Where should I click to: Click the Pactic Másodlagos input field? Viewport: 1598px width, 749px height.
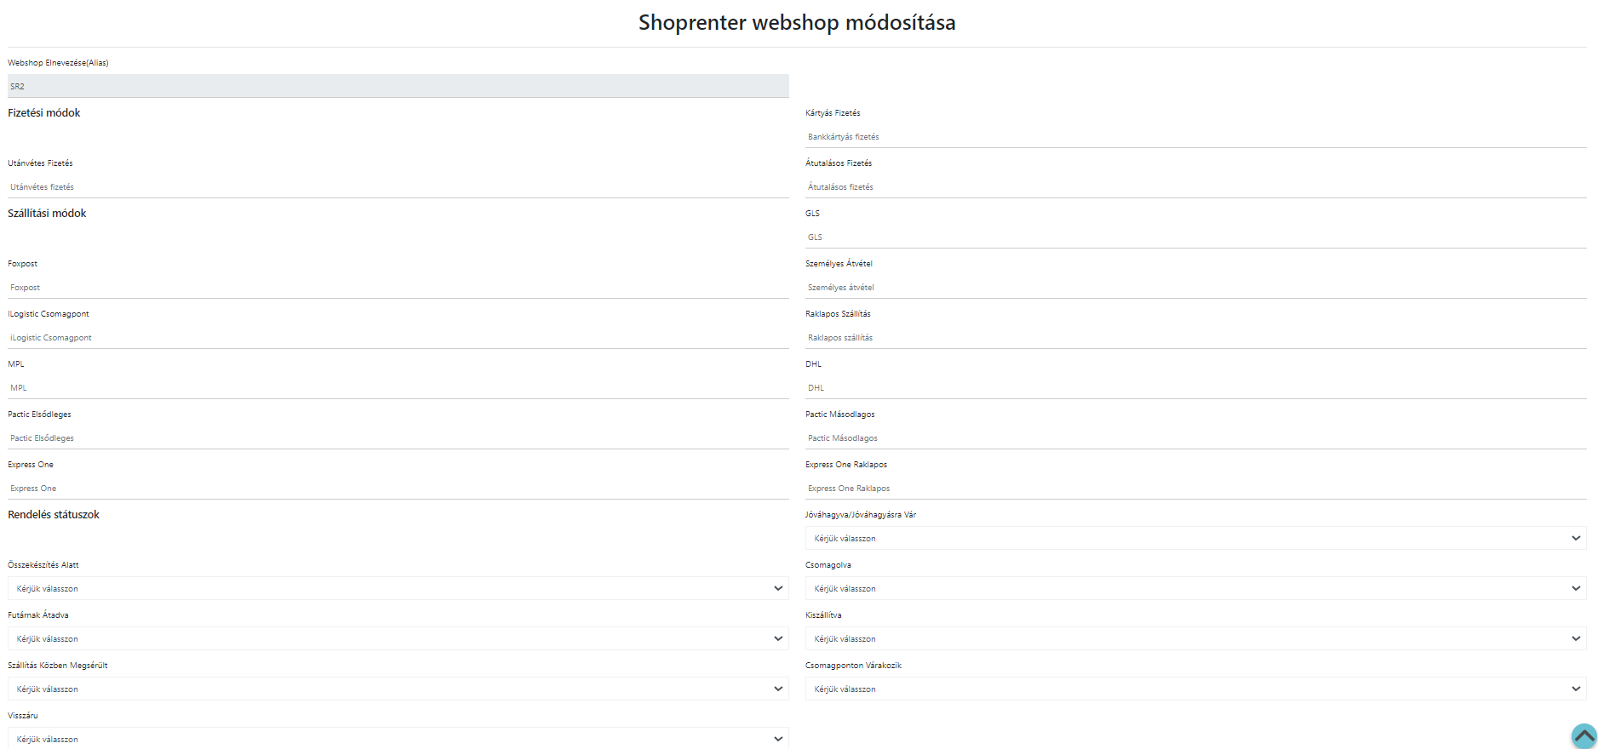tap(1196, 437)
